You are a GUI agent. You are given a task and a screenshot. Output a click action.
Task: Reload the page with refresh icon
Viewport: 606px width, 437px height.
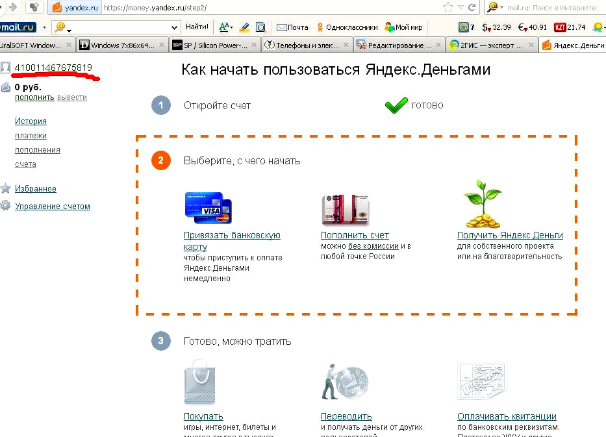pyautogui.click(x=472, y=7)
